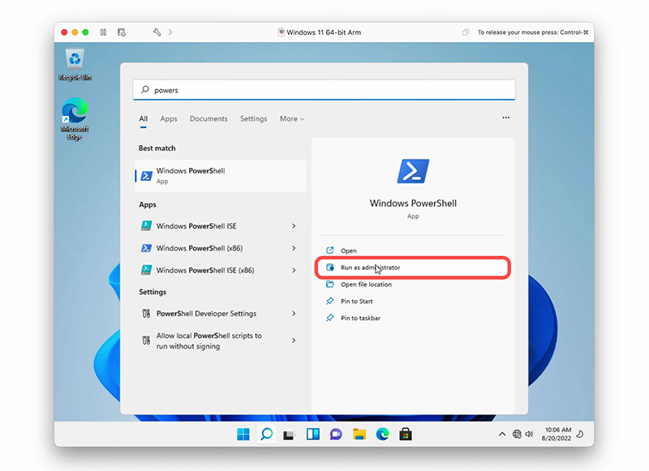Switch to the Documents search tab
This screenshot has width=649, height=471.
208,119
